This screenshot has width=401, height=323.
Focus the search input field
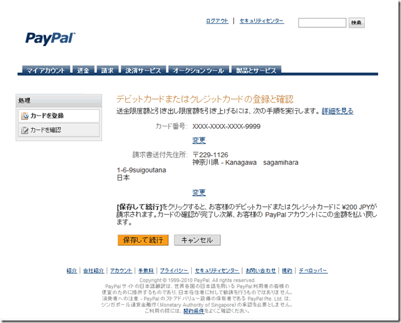click(x=322, y=23)
